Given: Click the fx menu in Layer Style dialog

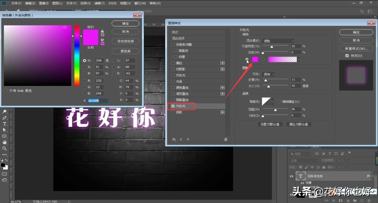Looking at the screenshot, I should (174, 139).
